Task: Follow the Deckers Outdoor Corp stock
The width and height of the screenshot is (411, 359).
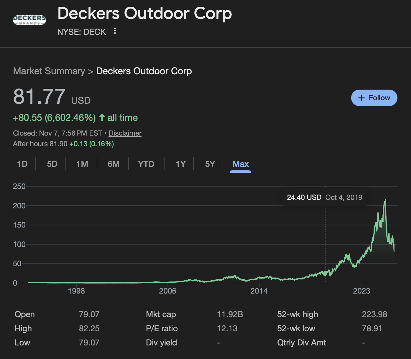Action: (374, 98)
